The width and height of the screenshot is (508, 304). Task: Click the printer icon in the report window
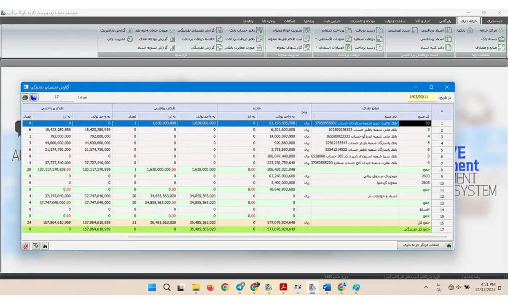click(25, 98)
